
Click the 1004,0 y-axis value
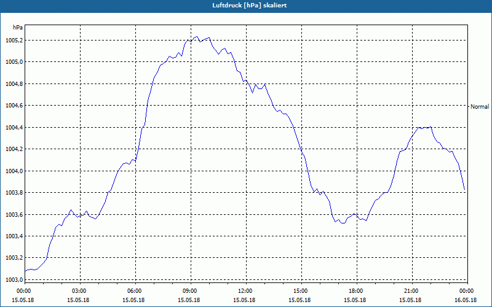14,171
